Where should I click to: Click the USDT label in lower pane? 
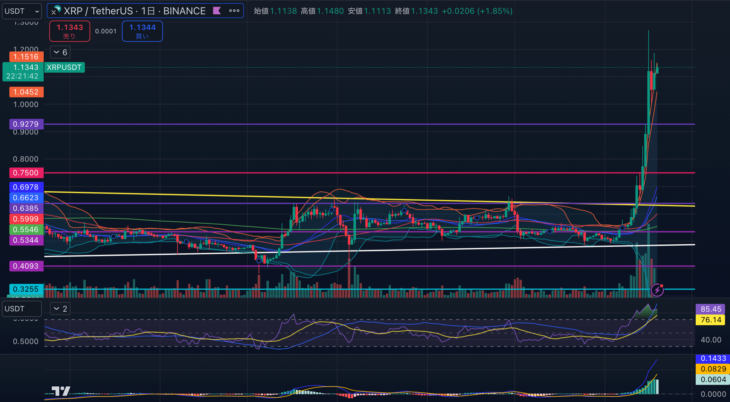(x=22, y=309)
